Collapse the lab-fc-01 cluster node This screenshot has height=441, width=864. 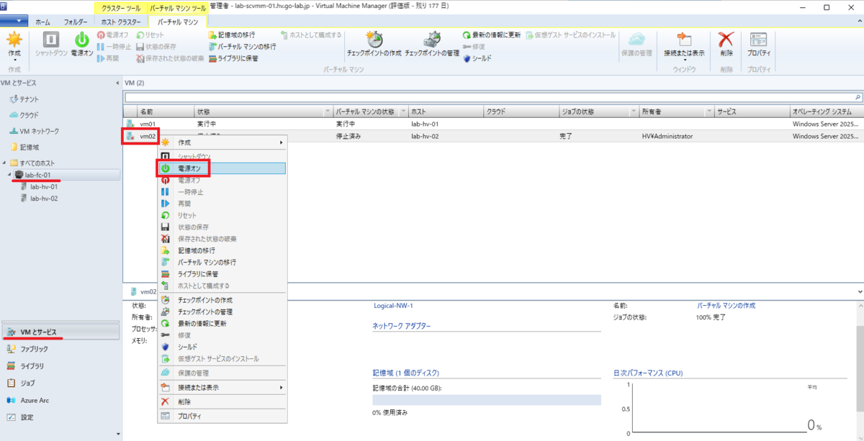click(x=9, y=175)
